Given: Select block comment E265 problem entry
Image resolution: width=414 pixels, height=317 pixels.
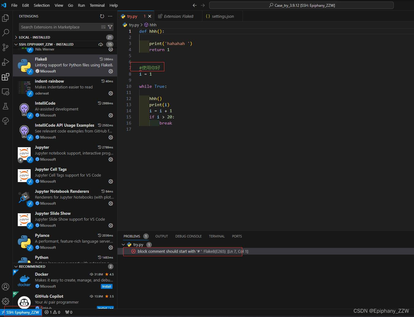Looking at the screenshot, I should [x=266, y=251].
